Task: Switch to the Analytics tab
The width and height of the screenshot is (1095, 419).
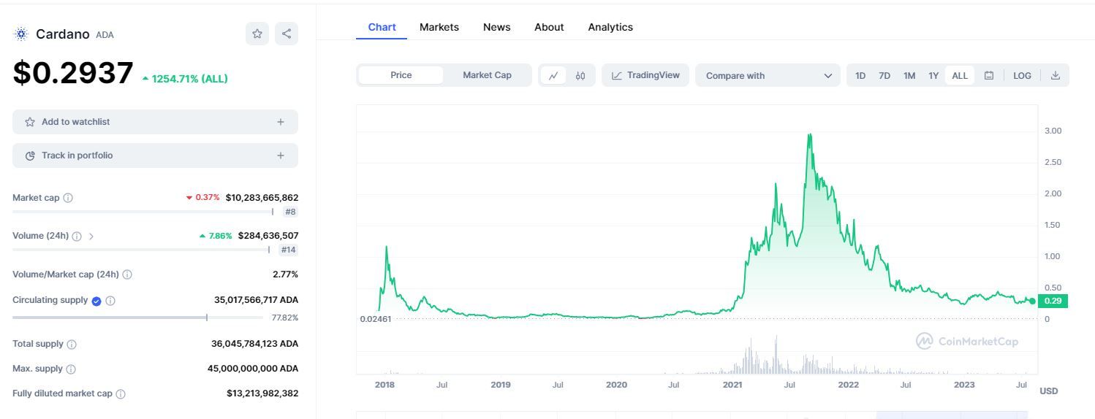Action: [610, 27]
